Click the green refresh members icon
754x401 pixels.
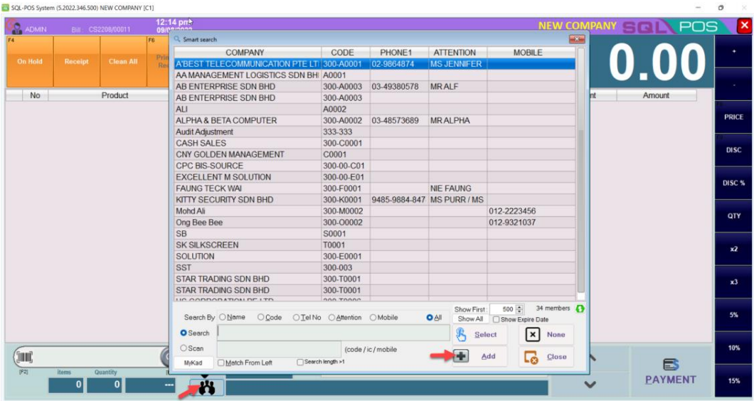coord(580,309)
